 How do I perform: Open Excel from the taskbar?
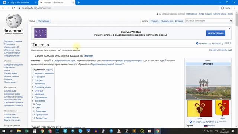27,131
